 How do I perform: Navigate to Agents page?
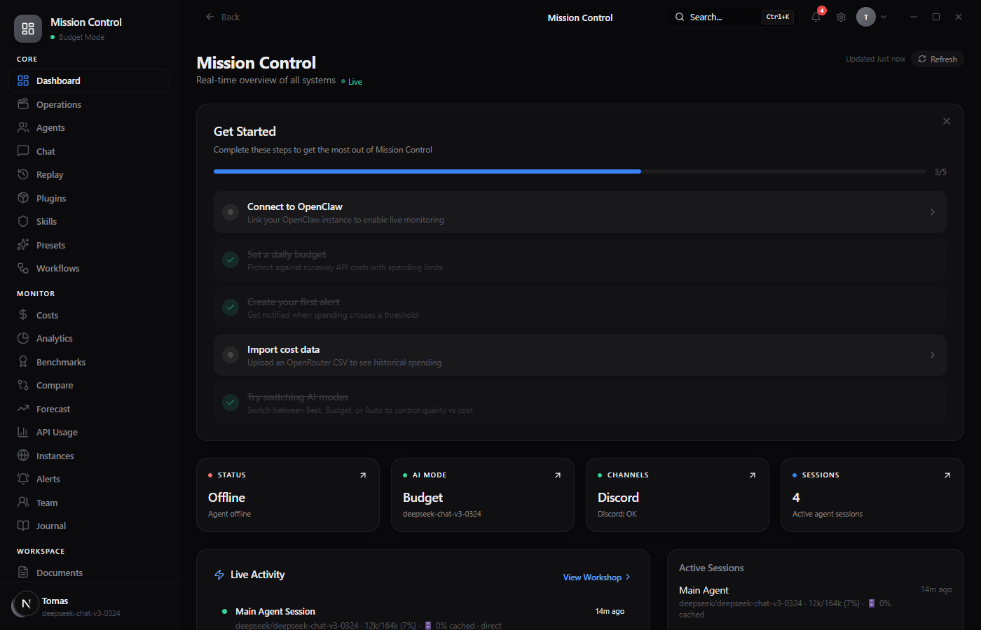click(89, 127)
